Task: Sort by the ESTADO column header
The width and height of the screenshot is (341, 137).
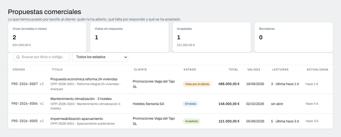Action: [x=190, y=70]
